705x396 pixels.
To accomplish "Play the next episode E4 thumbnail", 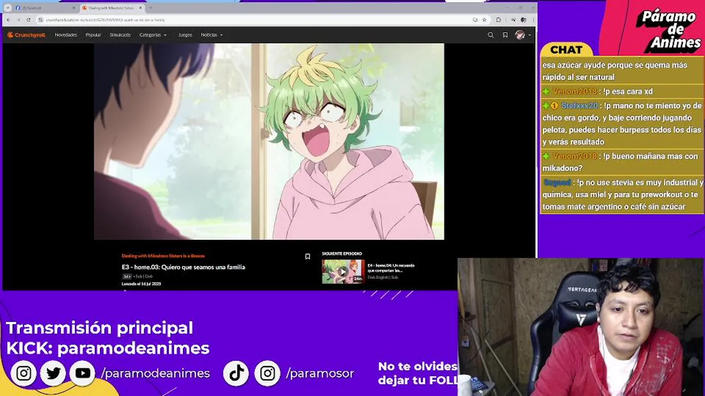I will (343, 271).
